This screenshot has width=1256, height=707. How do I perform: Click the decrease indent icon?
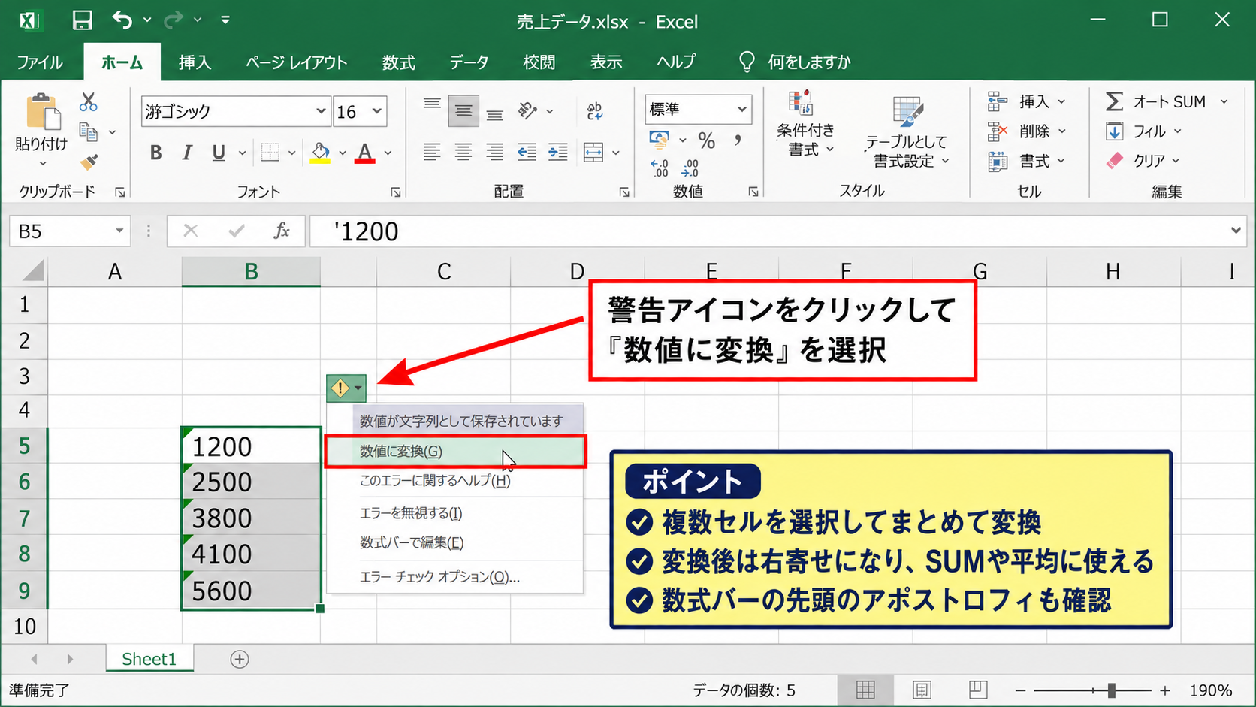coord(527,153)
